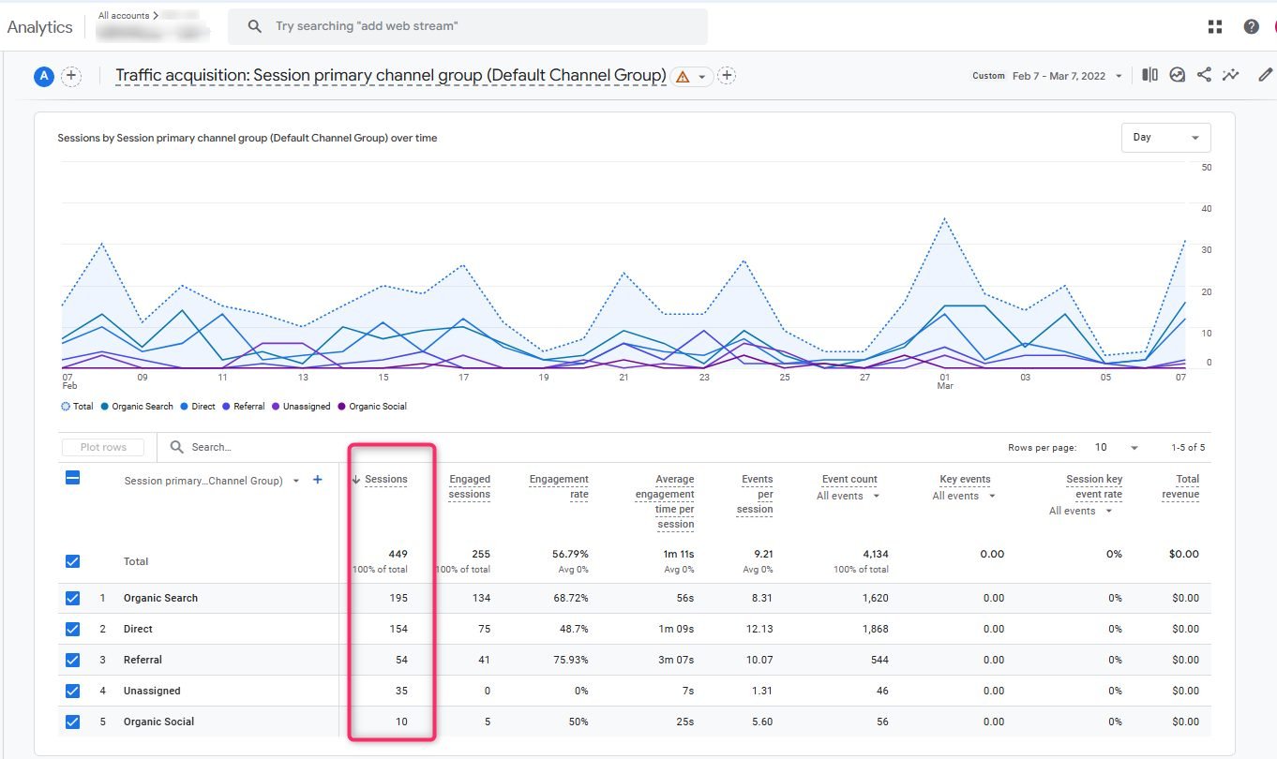The height and width of the screenshot is (759, 1277).
Task: Click the Traffic acquisition report title
Action: 391,76
